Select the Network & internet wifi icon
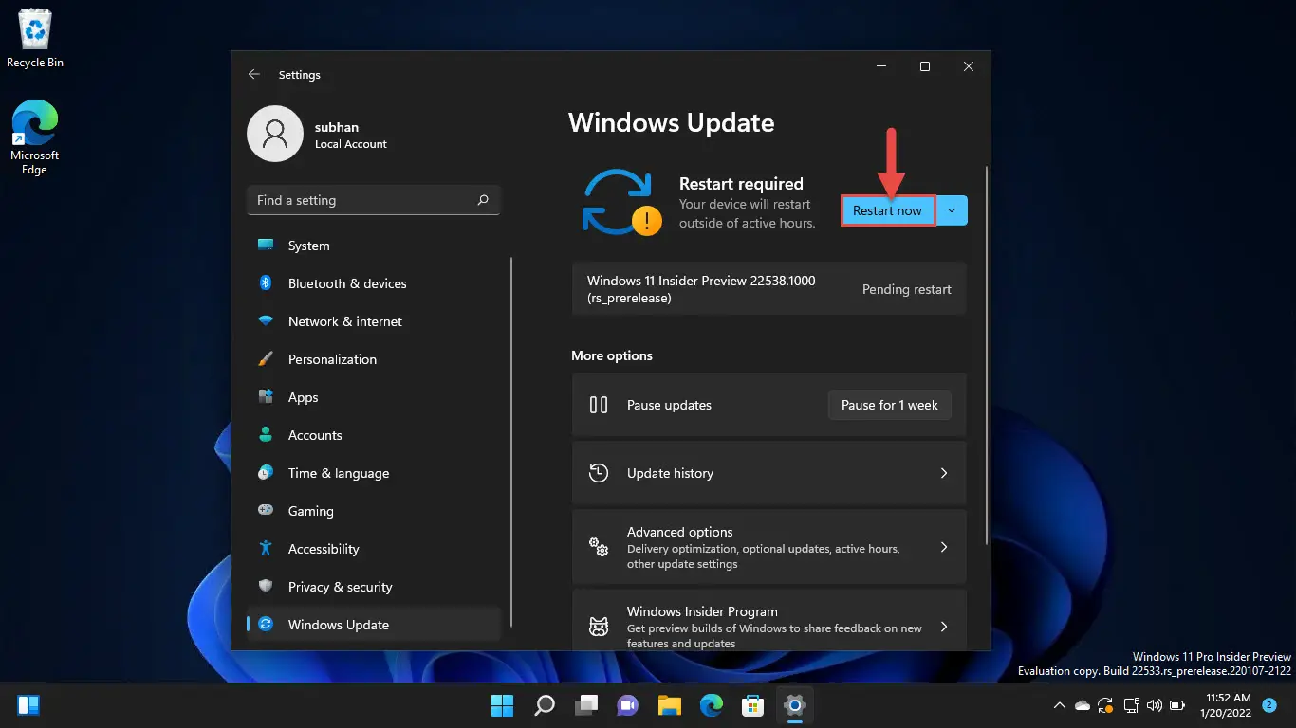The width and height of the screenshot is (1296, 728). point(267,321)
